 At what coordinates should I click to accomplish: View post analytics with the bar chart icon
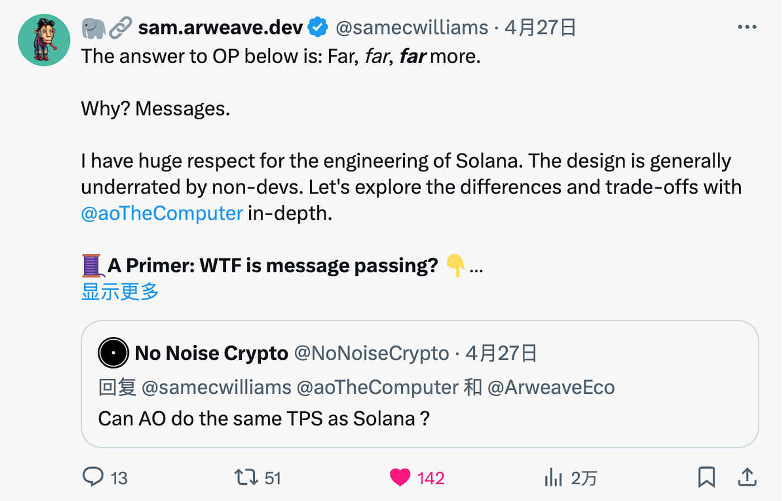click(553, 478)
